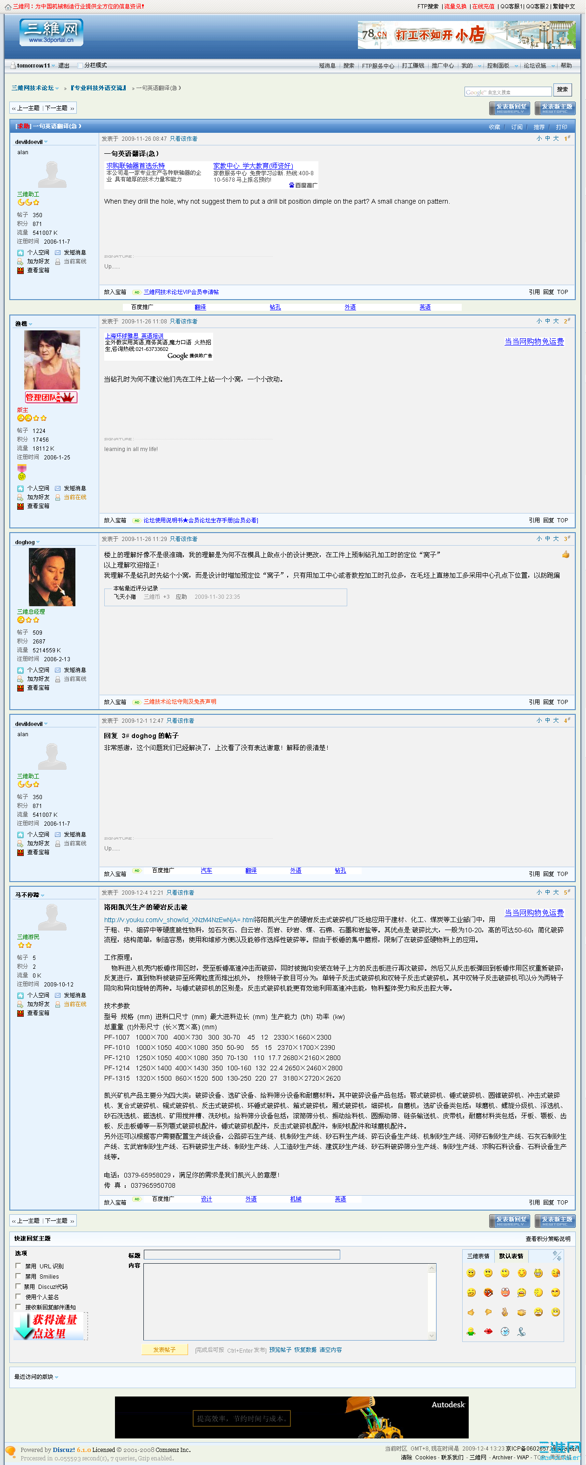
Task: Open 个人空间 for 渔樵
Action: (x=38, y=488)
